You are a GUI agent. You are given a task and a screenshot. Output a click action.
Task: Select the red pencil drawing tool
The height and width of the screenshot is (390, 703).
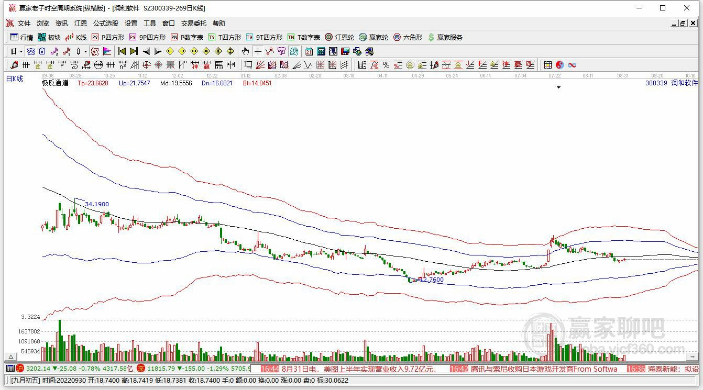[14, 65]
